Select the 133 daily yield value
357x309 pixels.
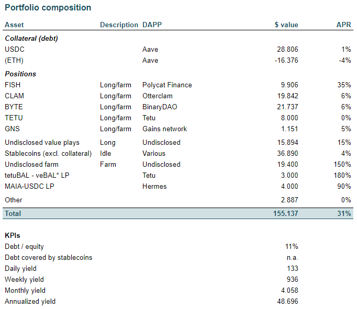[292, 269]
